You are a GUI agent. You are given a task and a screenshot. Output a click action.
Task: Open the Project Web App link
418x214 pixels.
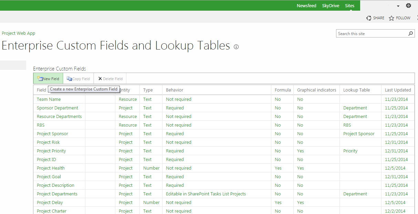pyautogui.click(x=19, y=33)
